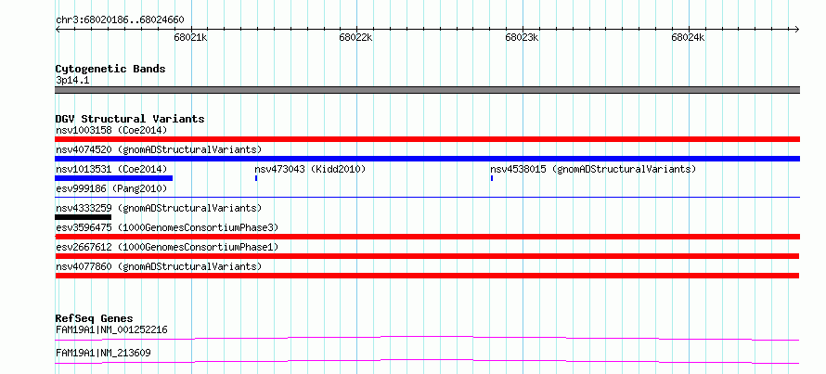Click the Cytogenetic Bands track title

point(110,69)
